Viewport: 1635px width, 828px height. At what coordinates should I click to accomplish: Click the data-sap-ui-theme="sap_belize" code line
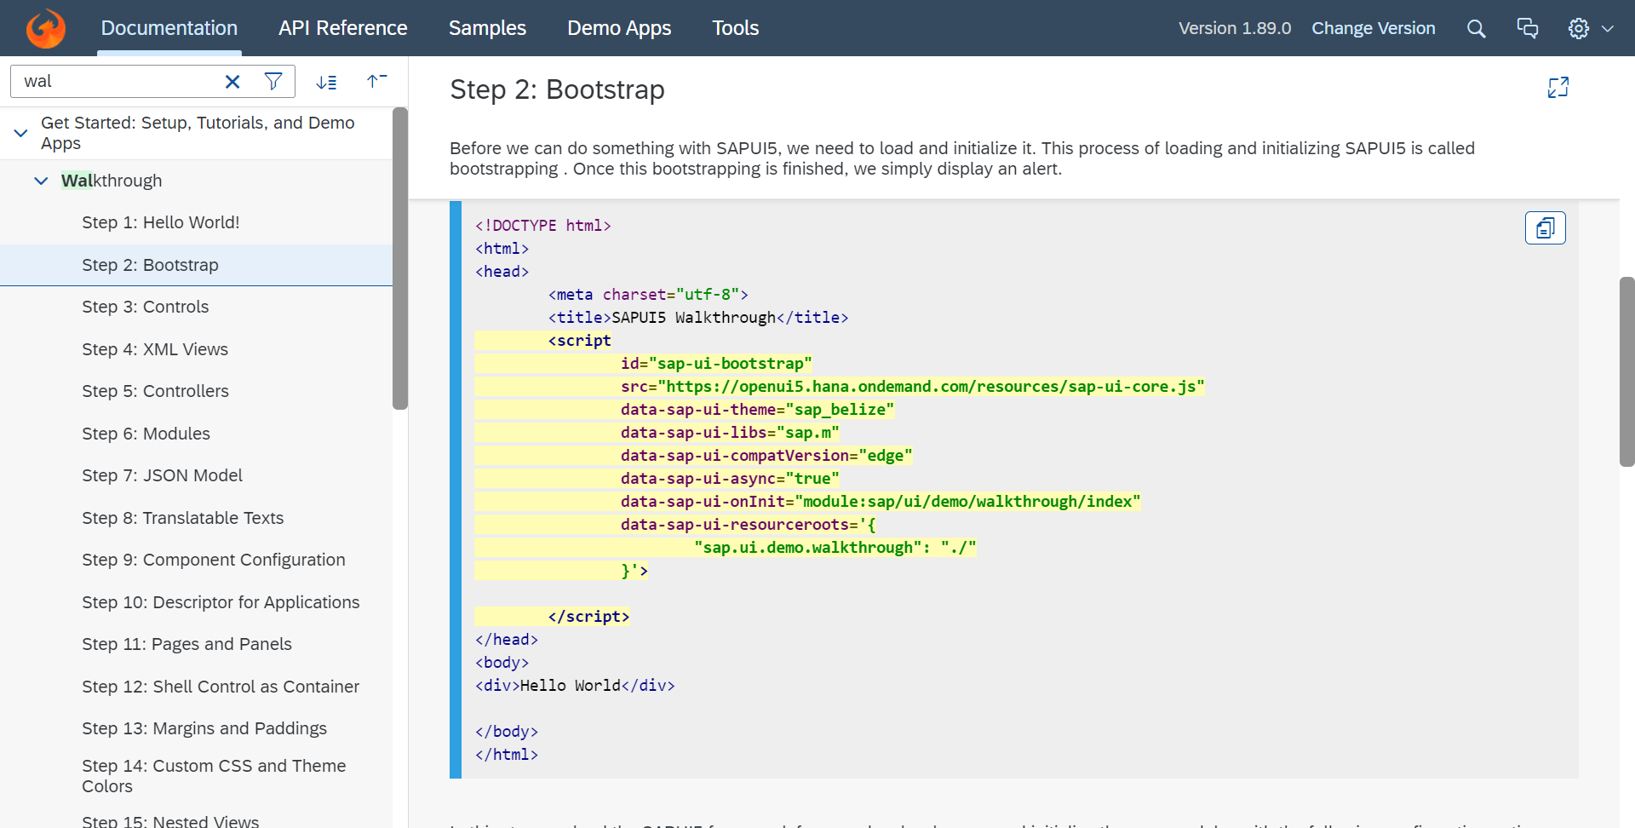click(x=757, y=410)
